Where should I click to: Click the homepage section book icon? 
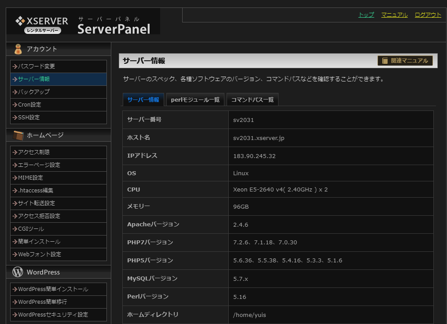coord(18,135)
